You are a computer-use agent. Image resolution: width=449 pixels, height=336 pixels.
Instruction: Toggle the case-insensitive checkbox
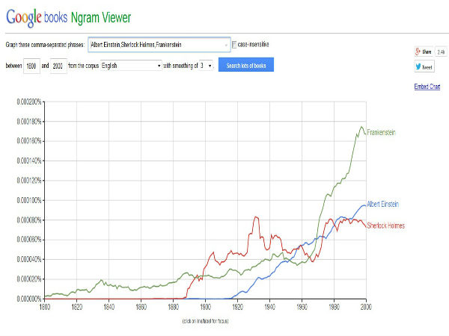pyautogui.click(x=236, y=45)
